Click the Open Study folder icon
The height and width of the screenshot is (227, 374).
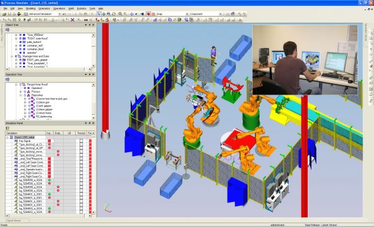tap(4, 14)
